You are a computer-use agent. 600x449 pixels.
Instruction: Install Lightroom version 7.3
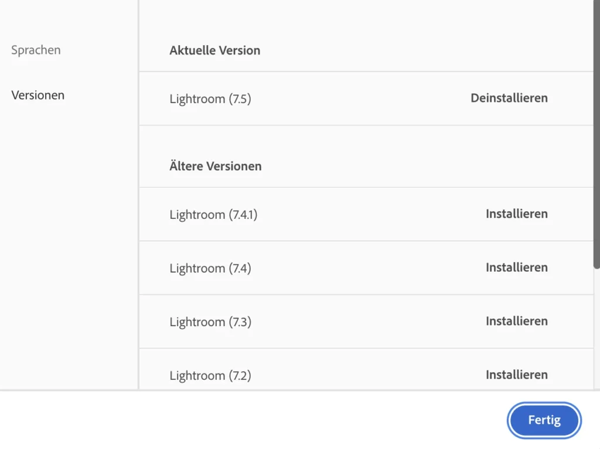point(516,321)
